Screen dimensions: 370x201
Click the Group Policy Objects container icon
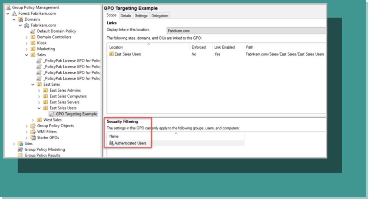tap(33, 126)
